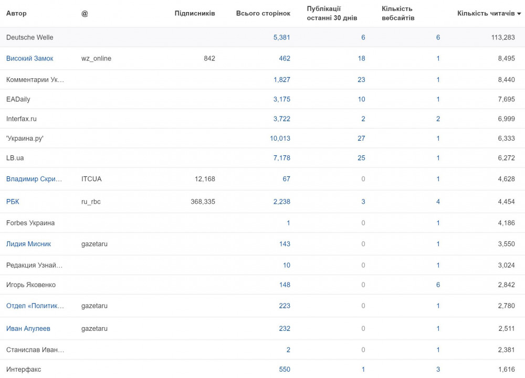The image size is (525, 378).
Task: Select the wz_online handle
Action: 96,58
